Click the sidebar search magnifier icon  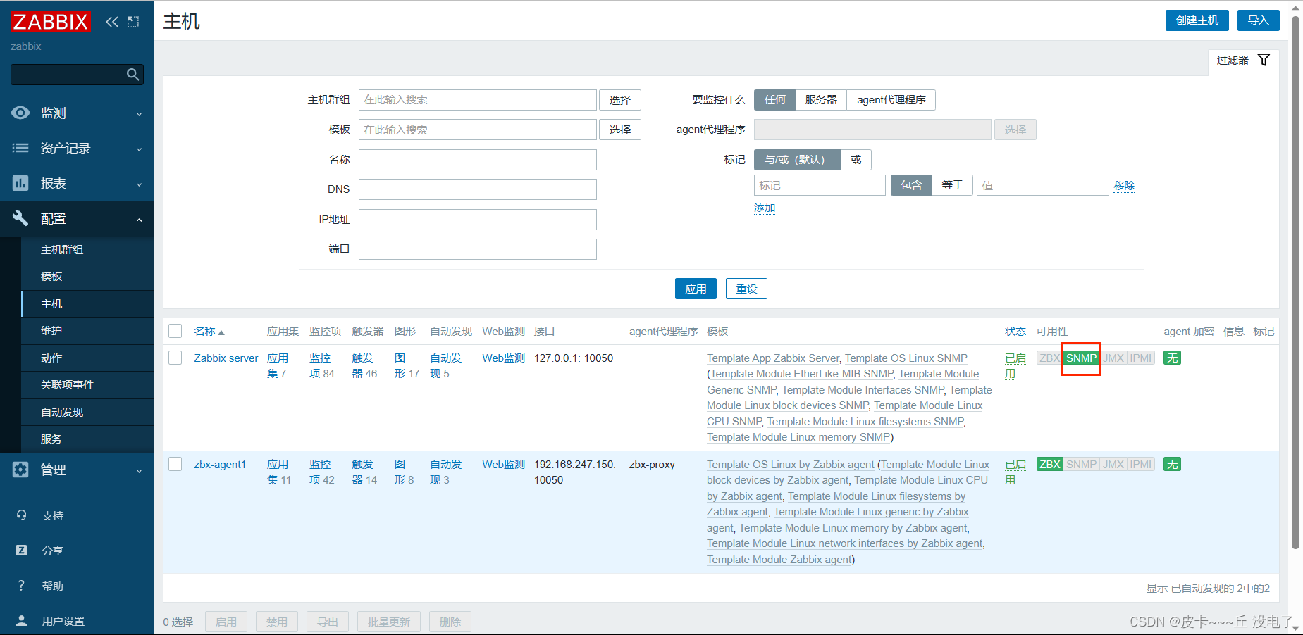(132, 75)
